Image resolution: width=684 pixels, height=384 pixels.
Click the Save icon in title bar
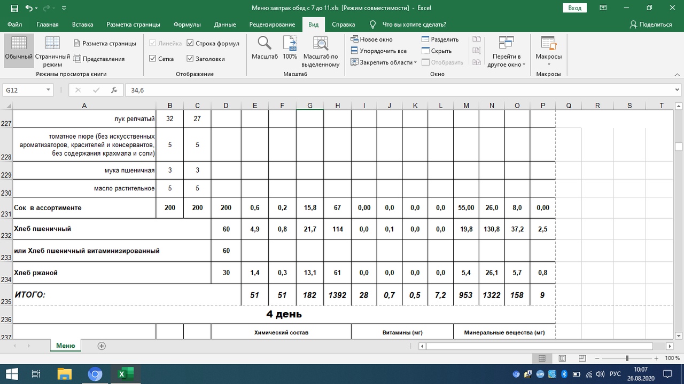tap(13, 8)
